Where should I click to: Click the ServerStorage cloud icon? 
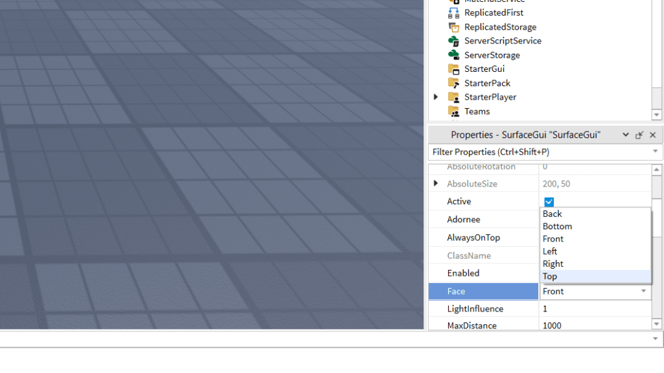[454, 55]
